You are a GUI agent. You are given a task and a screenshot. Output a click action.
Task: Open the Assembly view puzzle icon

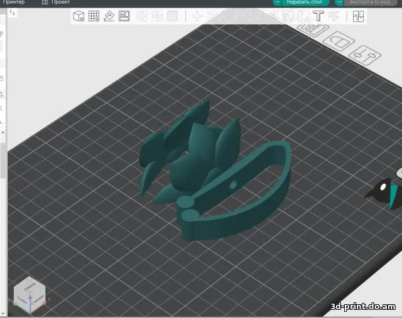pos(358,16)
